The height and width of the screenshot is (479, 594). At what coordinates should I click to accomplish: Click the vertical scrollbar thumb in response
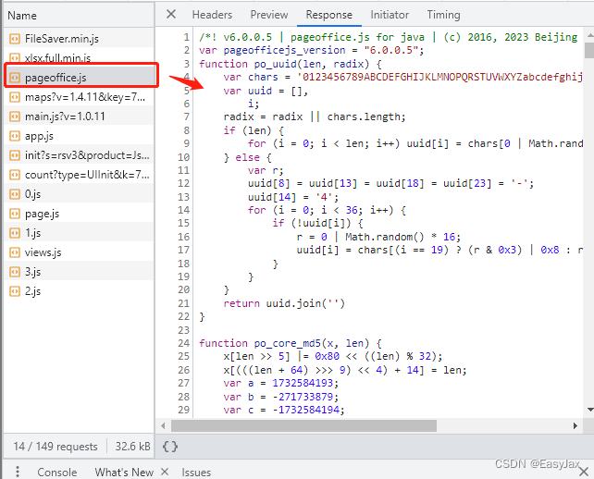tap(589, 50)
